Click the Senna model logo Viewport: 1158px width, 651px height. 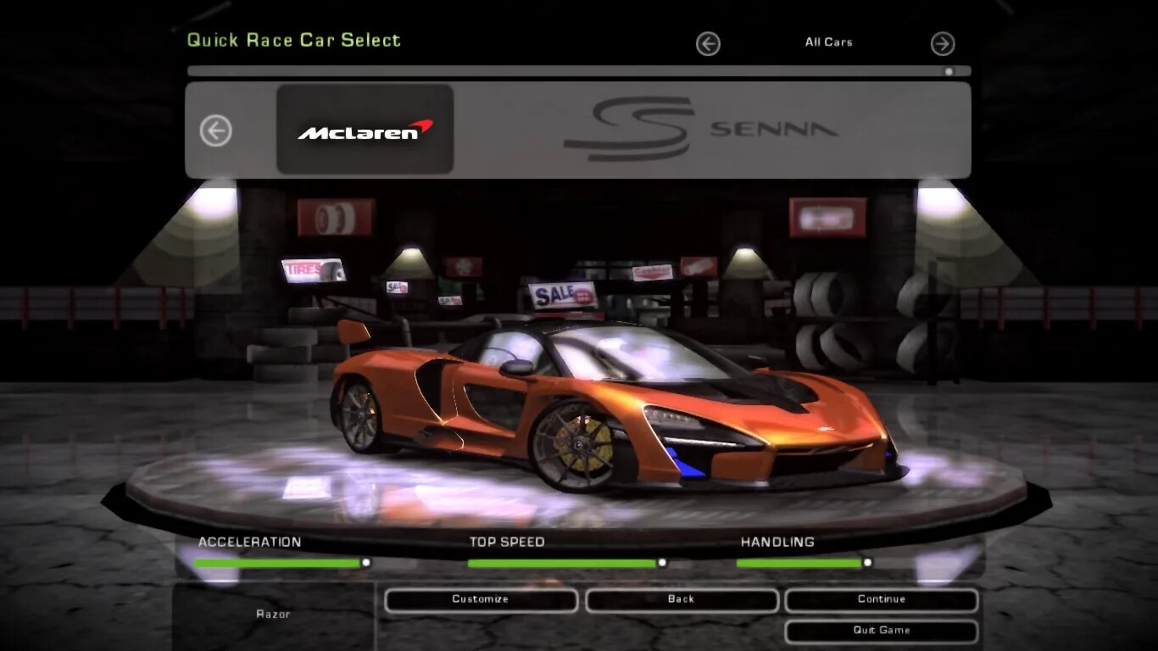tap(700, 129)
